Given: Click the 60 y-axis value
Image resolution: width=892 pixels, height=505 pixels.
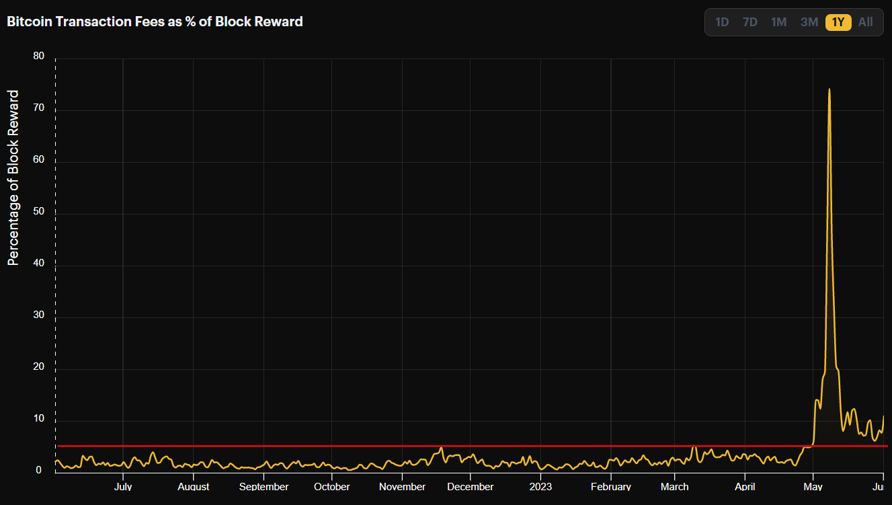Looking at the screenshot, I should (38, 161).
